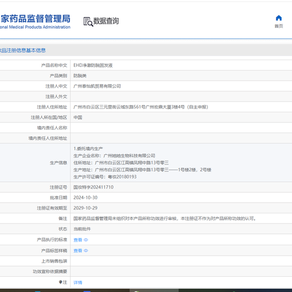The height and width of the screenshot is (292, 292).
Task: Select registration number 国妆特字202411710
Action: coord(93,187)
